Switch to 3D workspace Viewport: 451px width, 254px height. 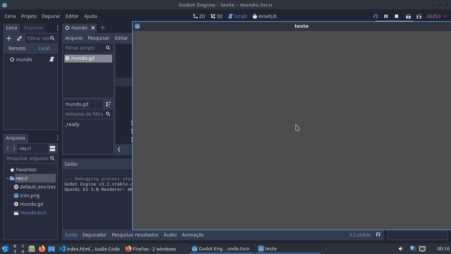[217, 16]
